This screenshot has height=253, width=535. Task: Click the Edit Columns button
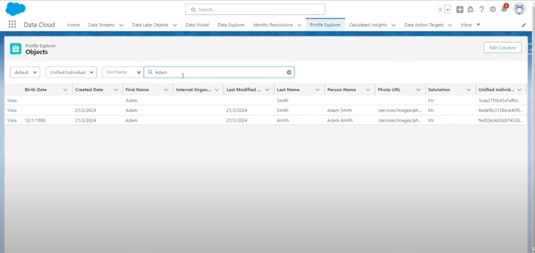click(x=503, y=48)
